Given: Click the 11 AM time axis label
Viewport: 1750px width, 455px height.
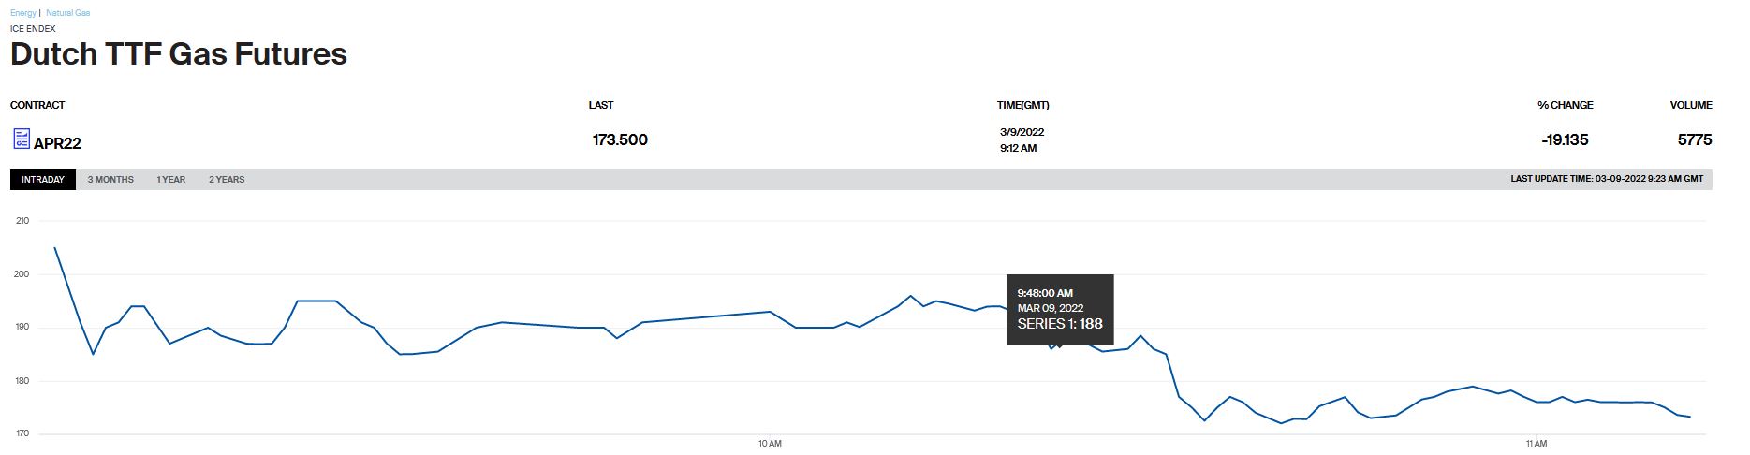Looking at the screenshot, I should tap(1536, 444).
